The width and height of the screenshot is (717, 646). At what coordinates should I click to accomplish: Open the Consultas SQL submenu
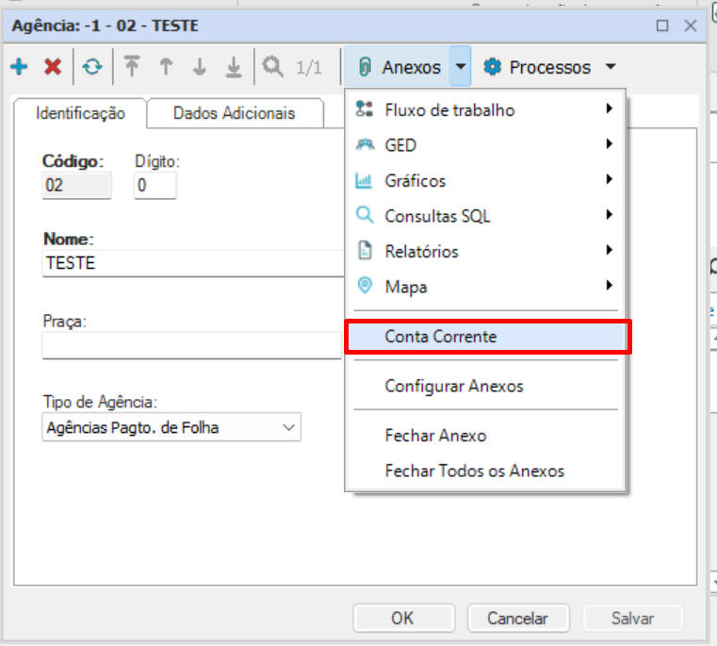[485, 216]
